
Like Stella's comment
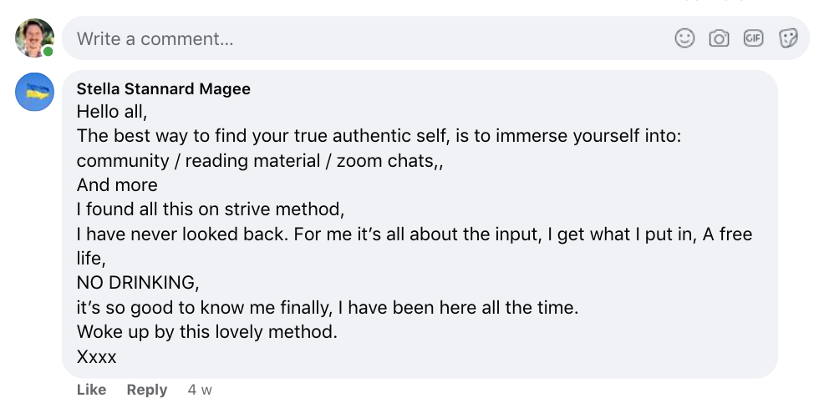click(x=91, y=390)
